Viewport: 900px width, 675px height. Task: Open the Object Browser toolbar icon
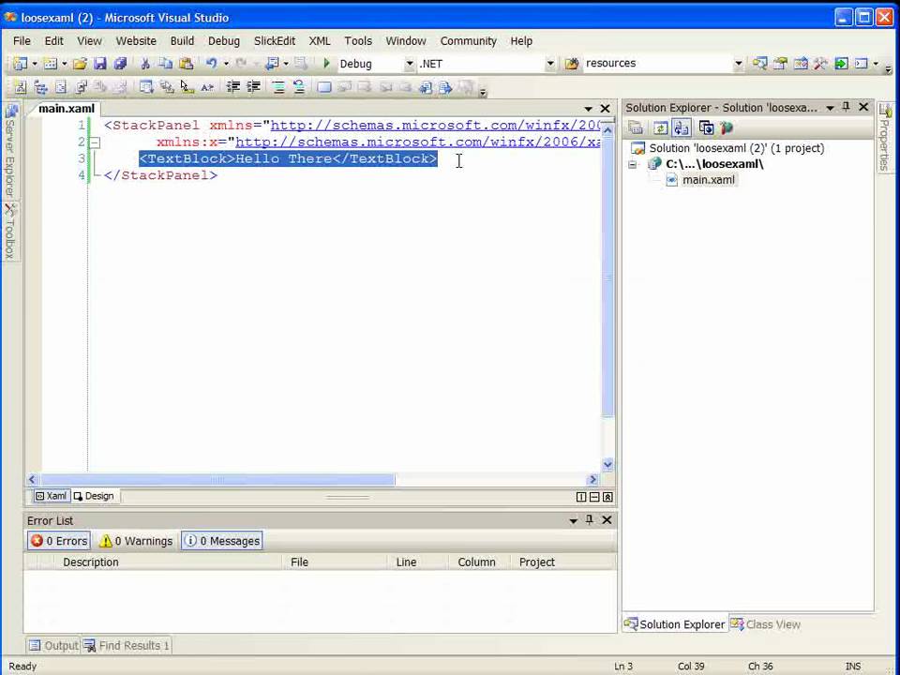[x=801, y=64]
